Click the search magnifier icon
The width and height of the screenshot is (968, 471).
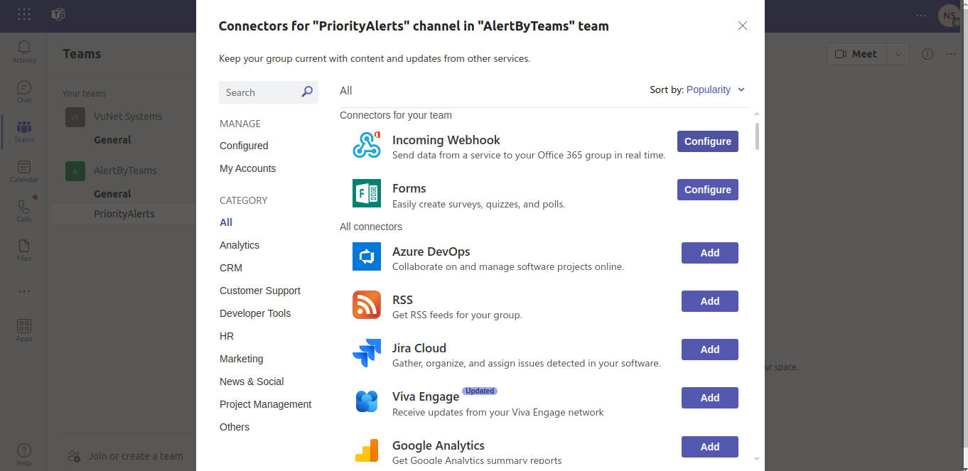(x=307, y=92)
